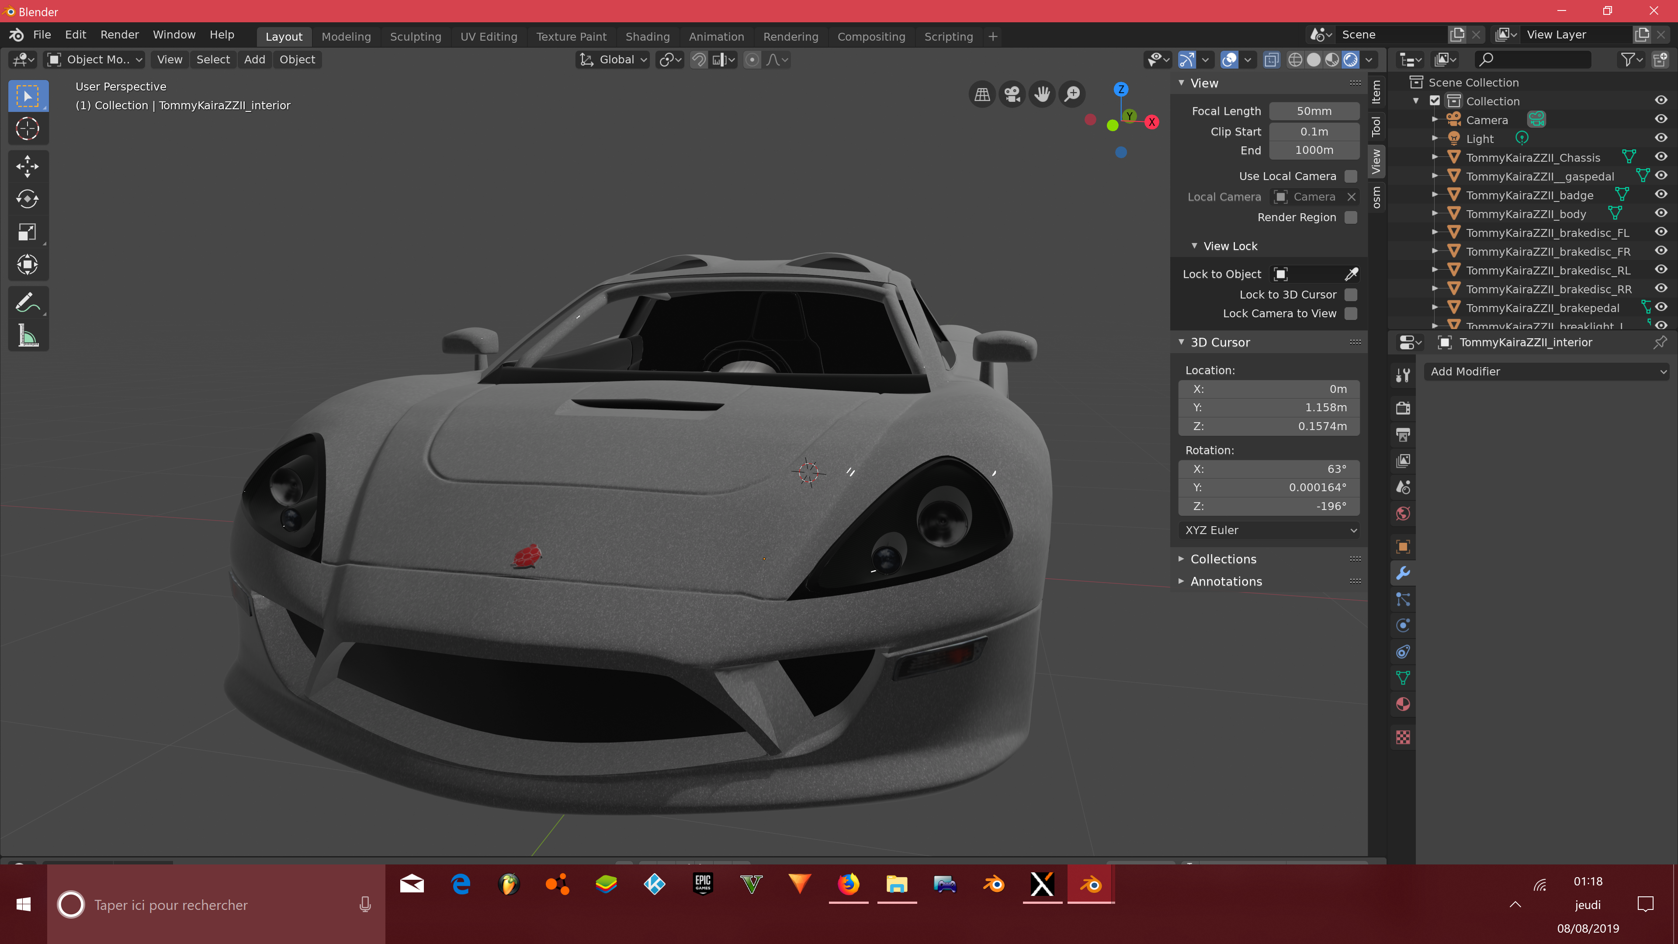1678x944 pixels.
Task: Click the Focal Length 50mm field
Action: [x=1314, y=111]
